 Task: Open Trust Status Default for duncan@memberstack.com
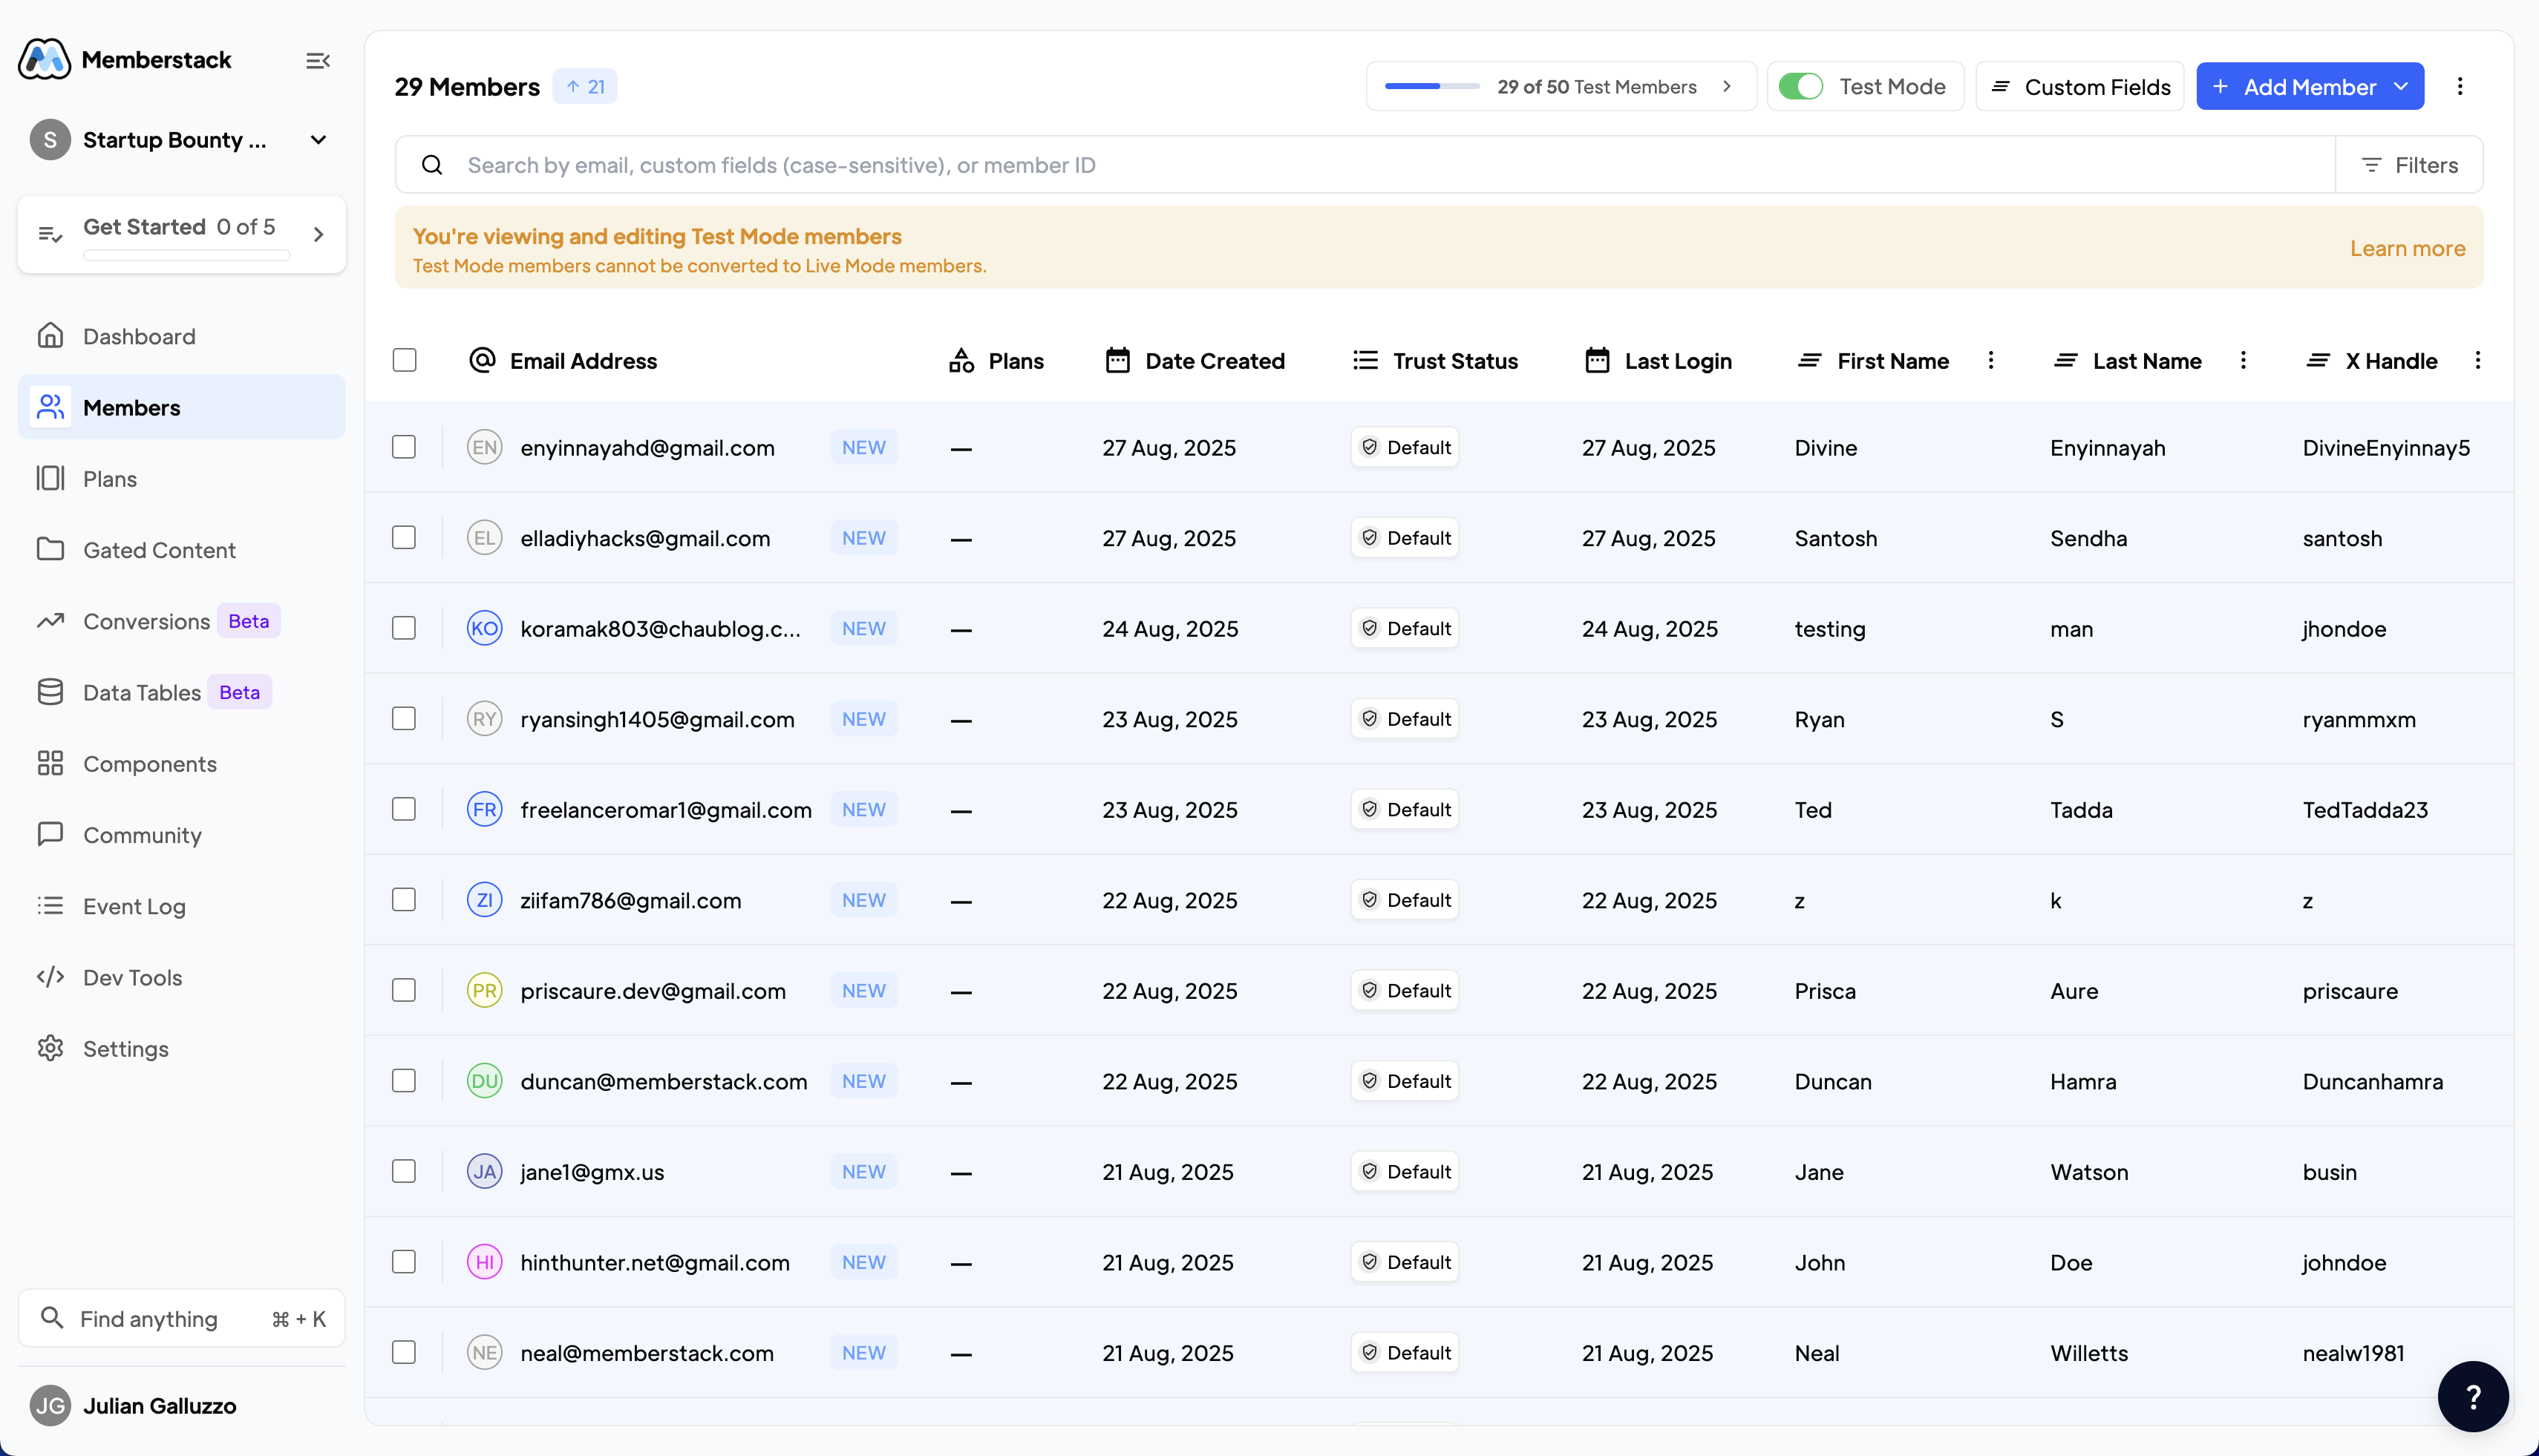pyautogui.click(x=1405, y=1081)
